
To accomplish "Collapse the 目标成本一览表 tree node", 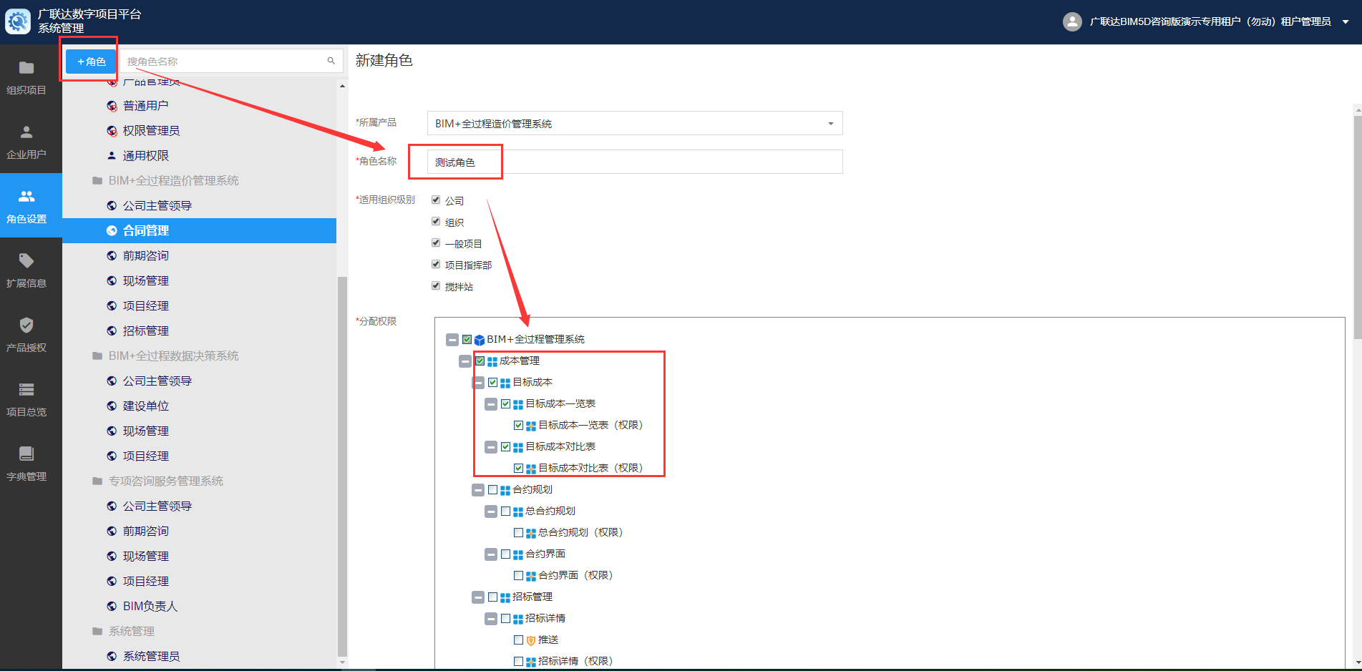I will tap(491, 404).
